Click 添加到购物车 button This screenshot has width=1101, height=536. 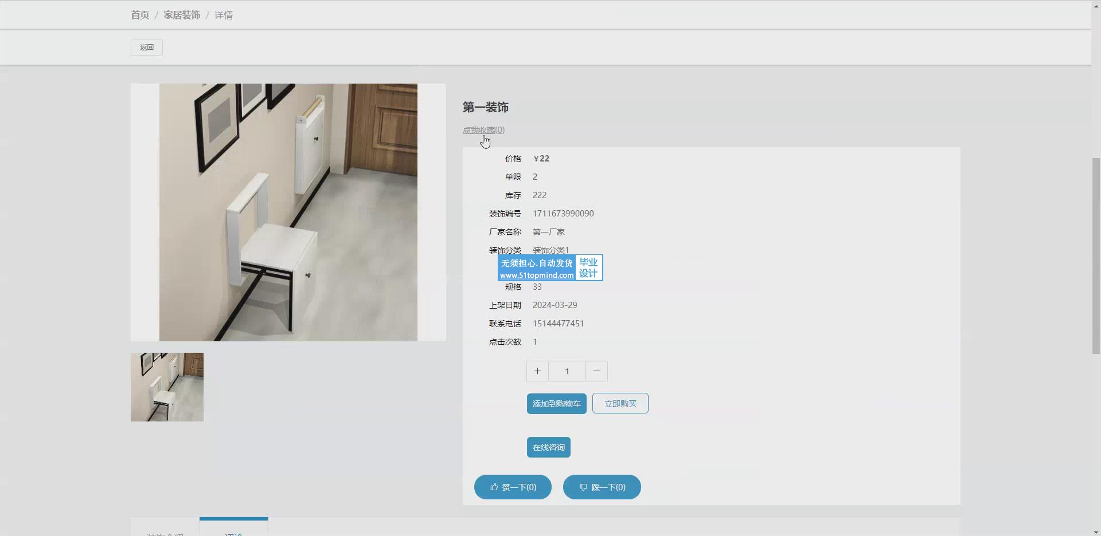pos(556,404)
